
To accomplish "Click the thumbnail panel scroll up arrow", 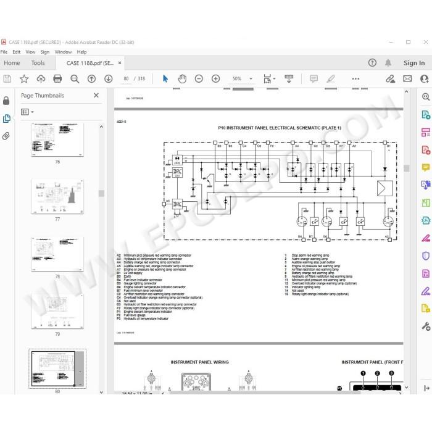I will click(101, 127).
